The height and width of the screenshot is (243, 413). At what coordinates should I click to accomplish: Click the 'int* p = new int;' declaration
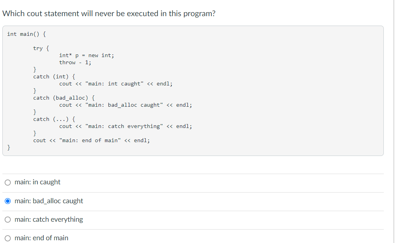point(86,55)
